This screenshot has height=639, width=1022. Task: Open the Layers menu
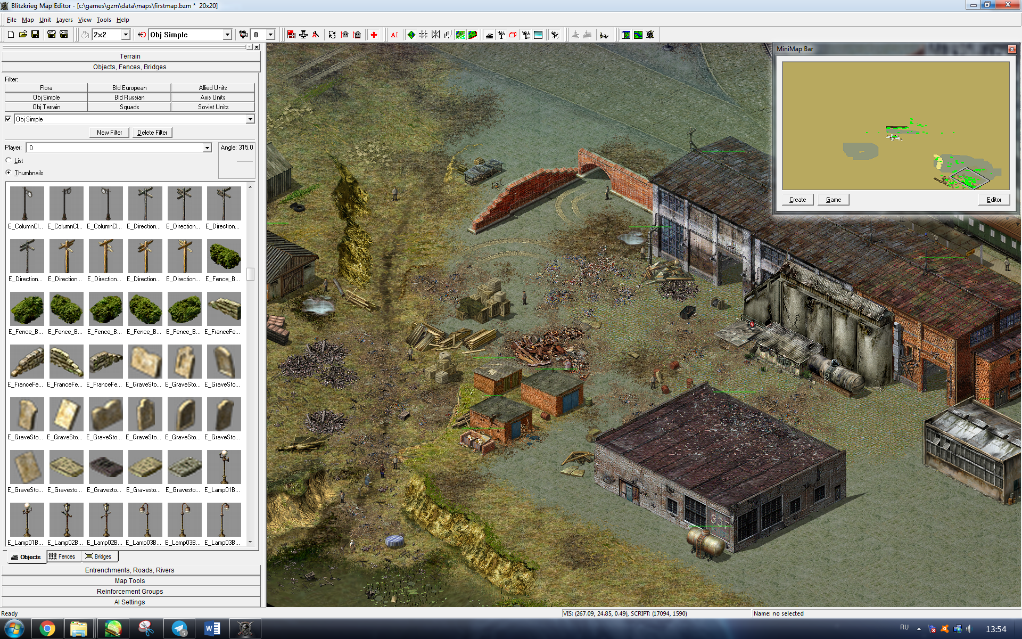click(64, 20)
